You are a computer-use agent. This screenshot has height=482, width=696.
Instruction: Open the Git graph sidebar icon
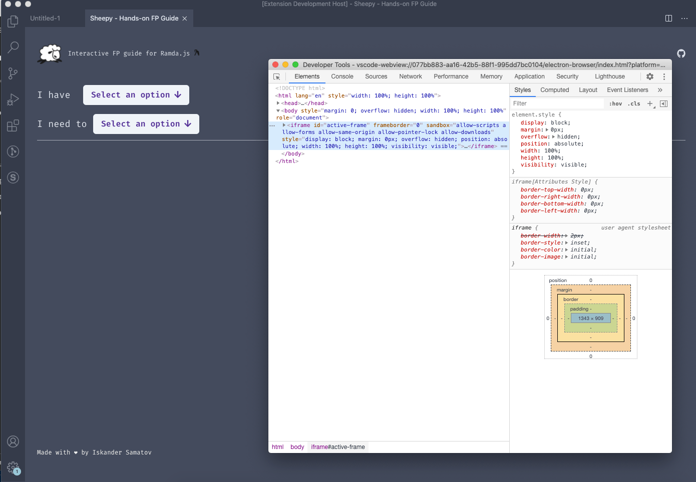point(13,151)
